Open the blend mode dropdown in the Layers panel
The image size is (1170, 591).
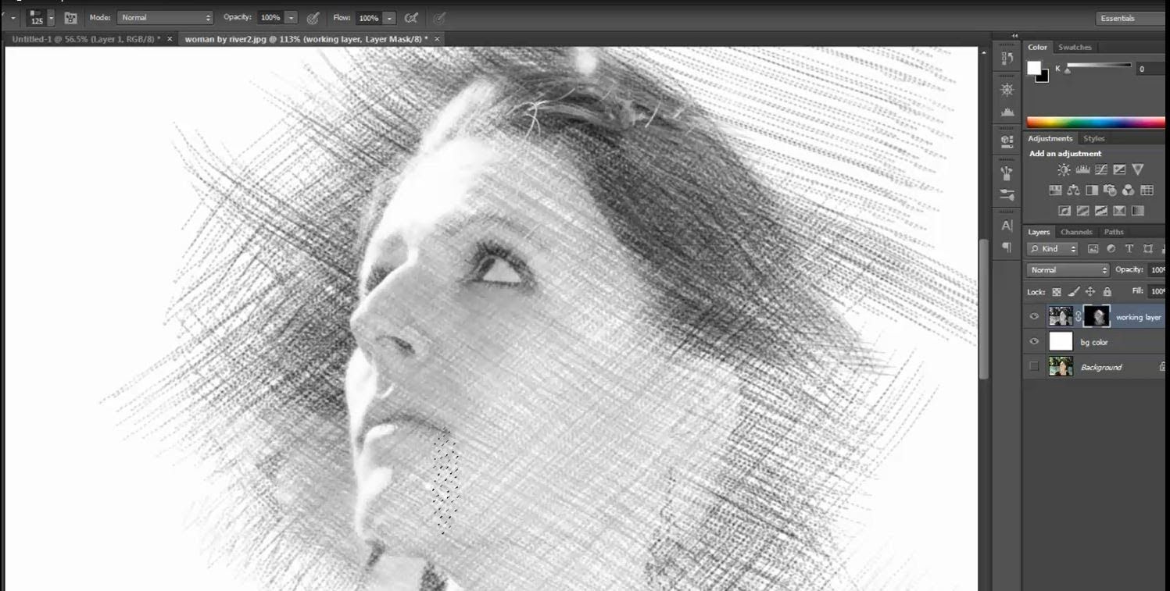click(x=1067, y=269)
